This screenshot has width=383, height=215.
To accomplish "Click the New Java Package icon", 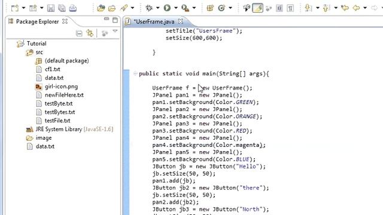I will tap(210, 8).
